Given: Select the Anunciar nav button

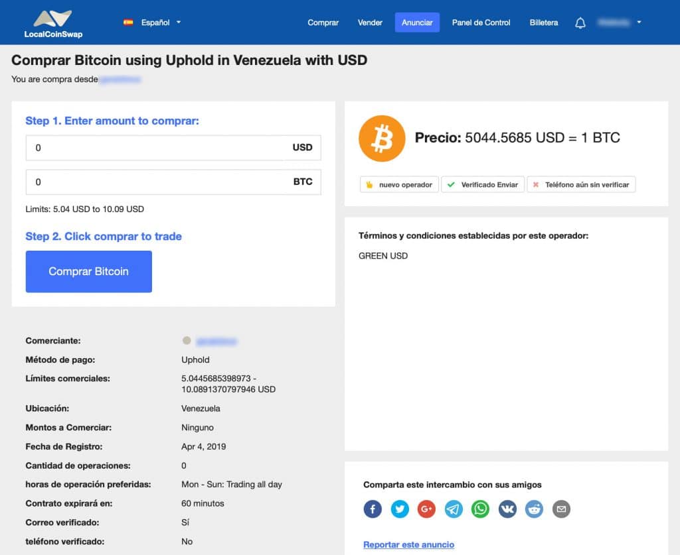Looking at the screenshot, I should coord(417,23).
